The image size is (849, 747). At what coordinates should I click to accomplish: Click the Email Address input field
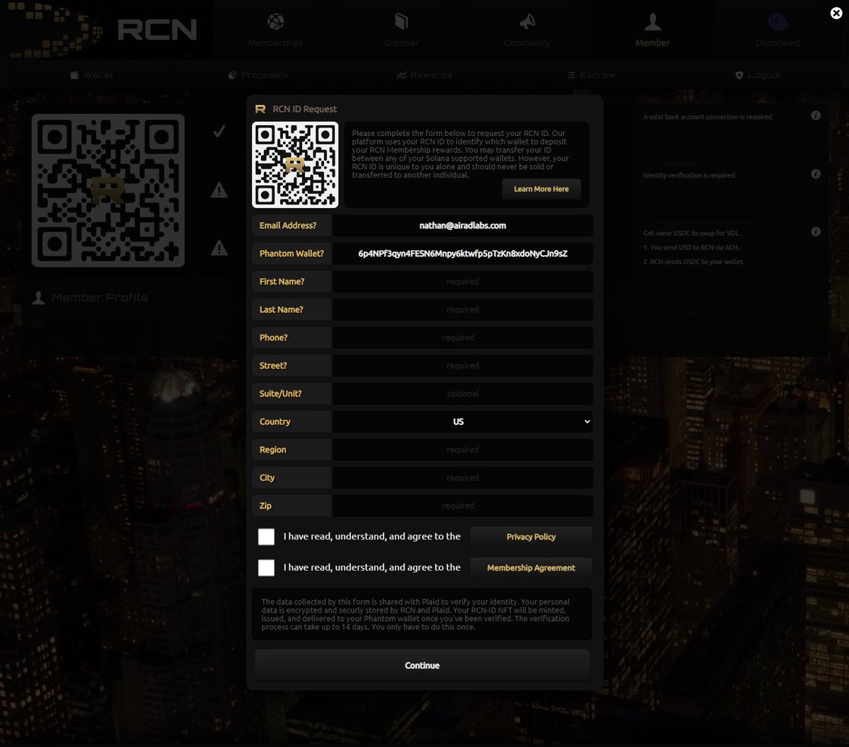463,225
